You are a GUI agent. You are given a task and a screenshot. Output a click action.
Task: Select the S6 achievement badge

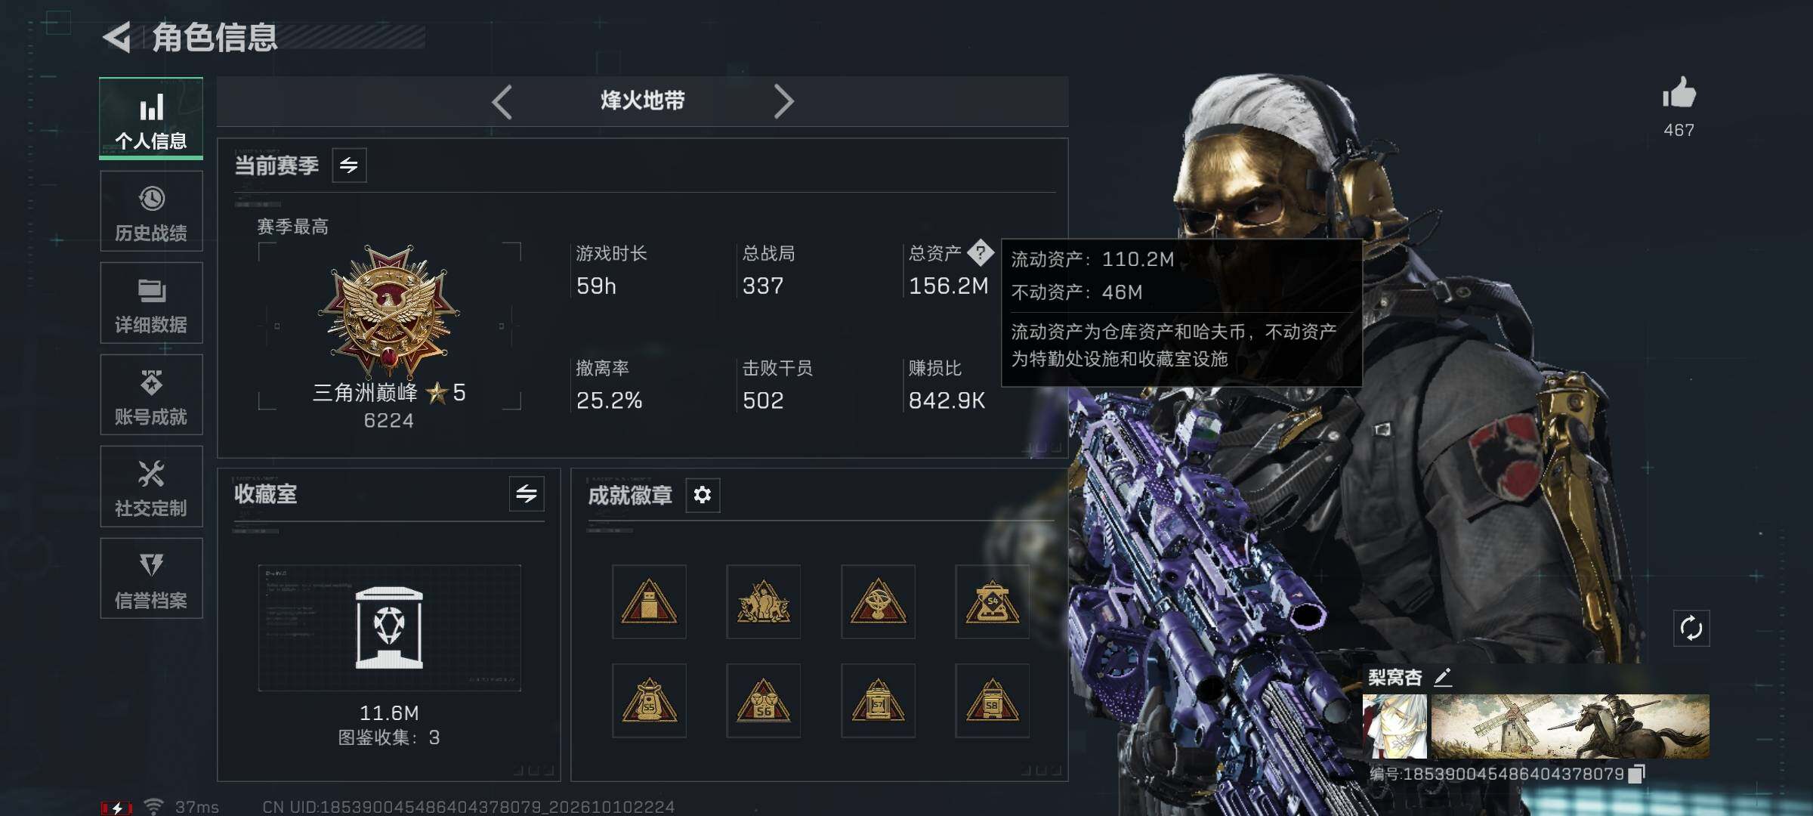pos(763,700)
